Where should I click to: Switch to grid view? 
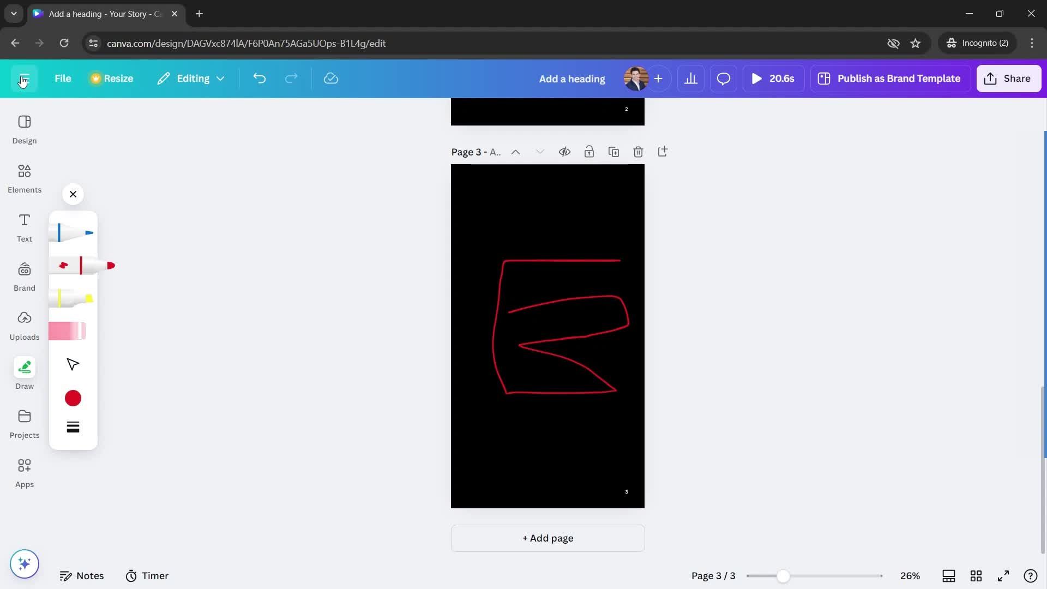point(976,576)
